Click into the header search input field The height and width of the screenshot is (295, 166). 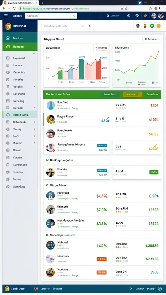click(48, 16)
